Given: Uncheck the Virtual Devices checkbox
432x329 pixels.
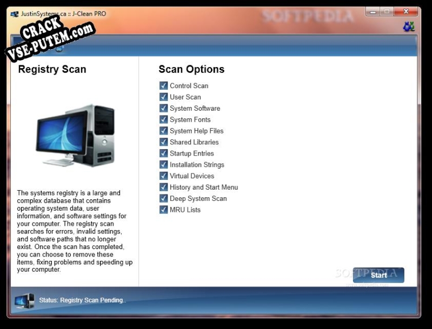Looking at the screenshot, I should [x=163, y=176].
